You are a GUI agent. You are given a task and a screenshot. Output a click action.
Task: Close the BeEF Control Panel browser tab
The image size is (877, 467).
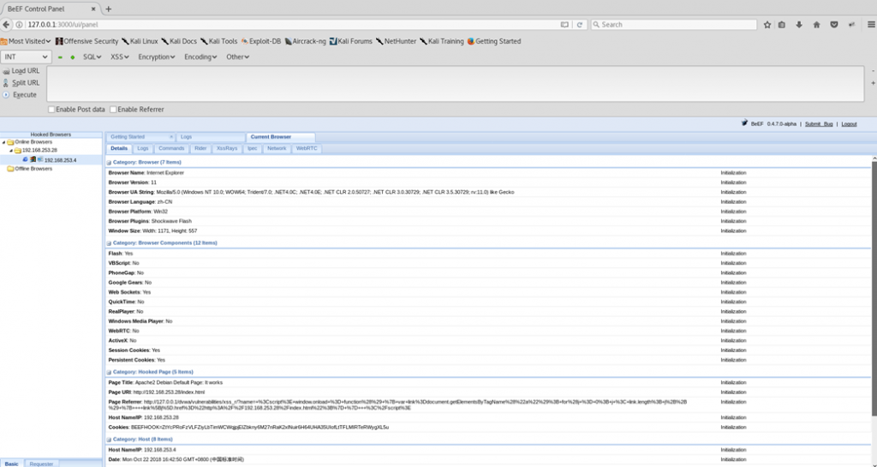95,9
